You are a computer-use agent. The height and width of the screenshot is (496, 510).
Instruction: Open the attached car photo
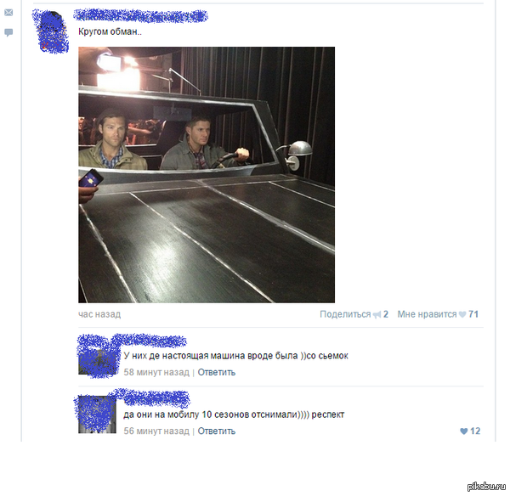[207, 175]
